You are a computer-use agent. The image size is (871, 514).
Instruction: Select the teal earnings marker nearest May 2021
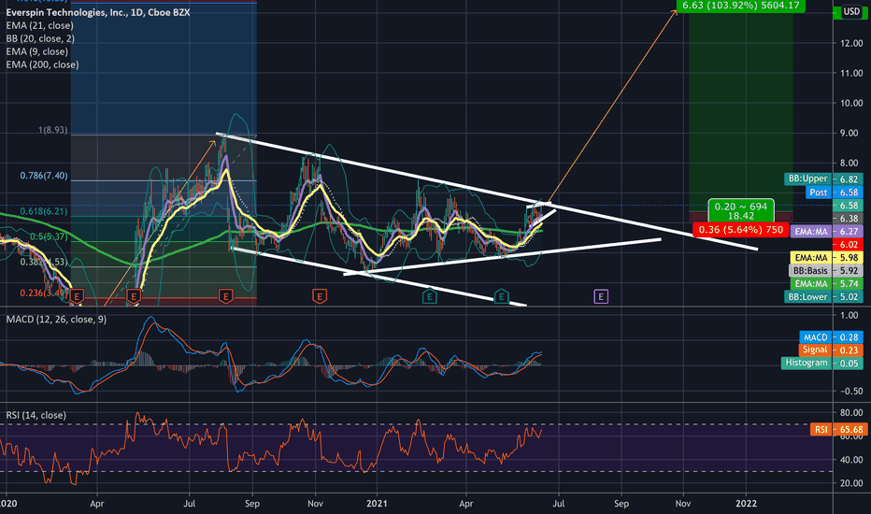pyautogui.click(x=501, y=297)
